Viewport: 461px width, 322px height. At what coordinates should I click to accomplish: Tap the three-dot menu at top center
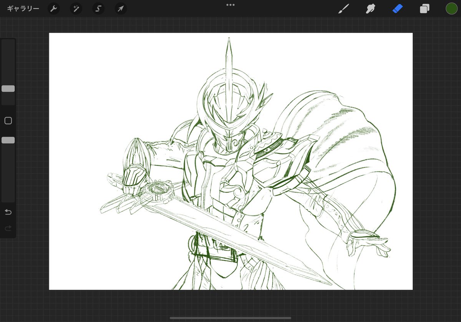tap(230, 5)
